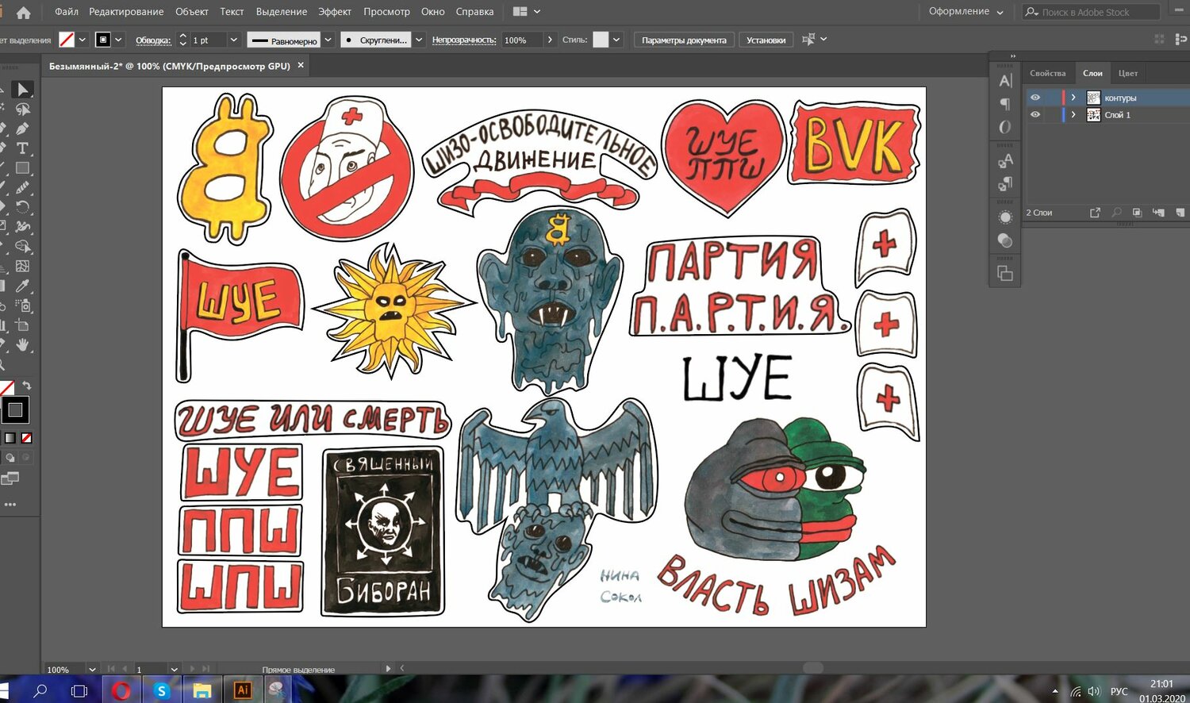Open stroke weight dropdown (1 pt)
The height and width of the screenshot is (703, 1190).
(233, 40)
